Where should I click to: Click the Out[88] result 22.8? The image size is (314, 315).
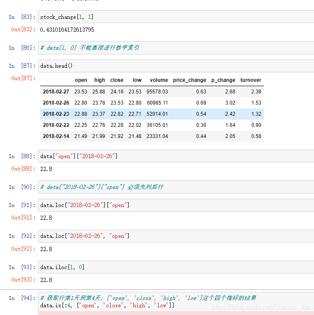pyautogui.click(x=46, y=169)
